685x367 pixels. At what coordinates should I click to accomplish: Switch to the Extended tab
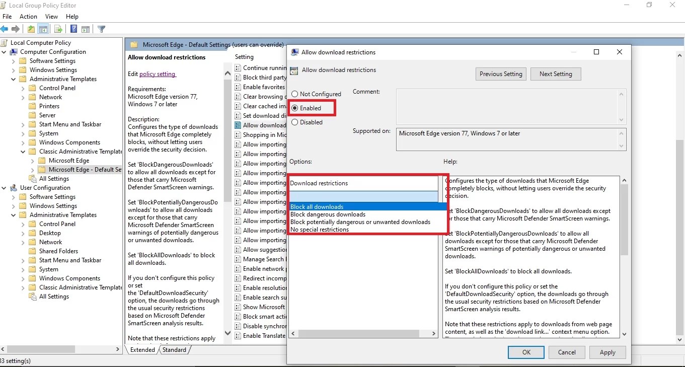(142, 350)
